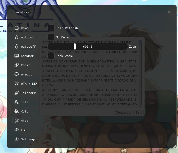178x153 pixels.
Task: Open the Home tab label
Action: coord(25,28)
